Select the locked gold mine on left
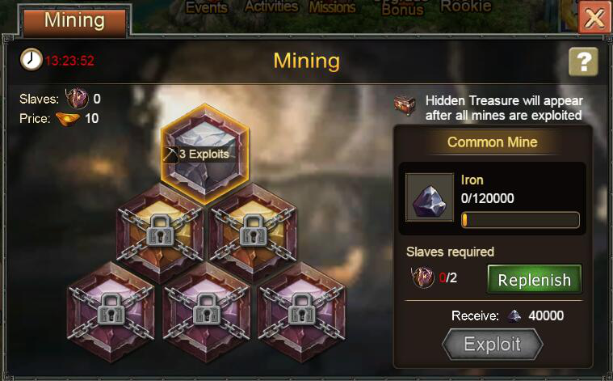Screen dimensions: 613x381 (x=160, y=233)
